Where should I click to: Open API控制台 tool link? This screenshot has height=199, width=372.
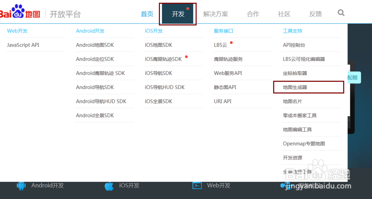(x=294, y=45)
